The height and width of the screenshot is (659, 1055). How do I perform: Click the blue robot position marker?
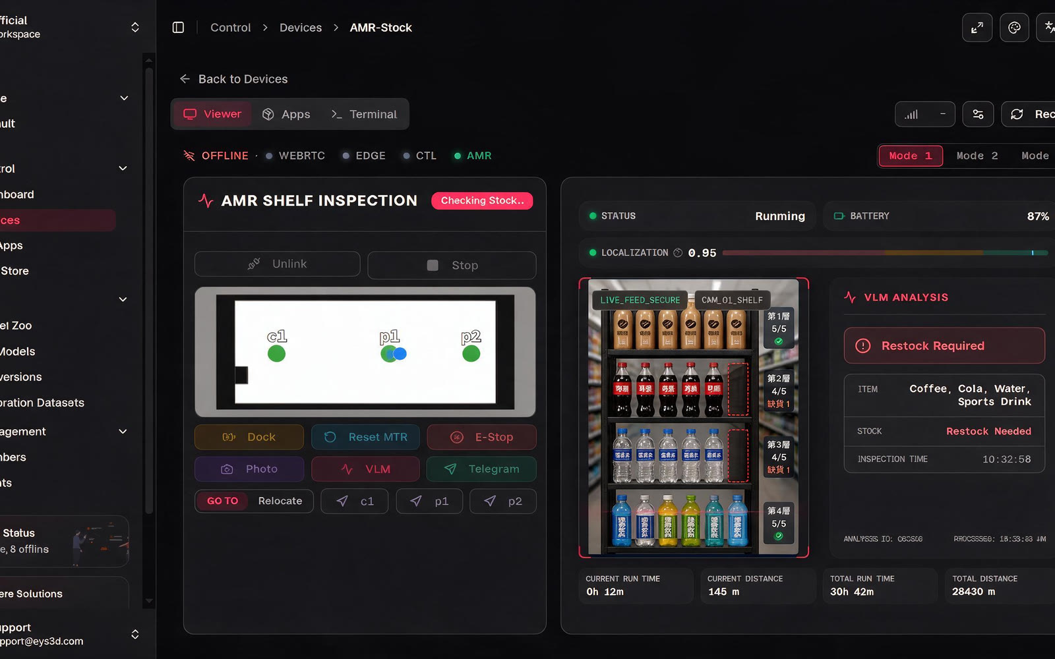(400, 353)
